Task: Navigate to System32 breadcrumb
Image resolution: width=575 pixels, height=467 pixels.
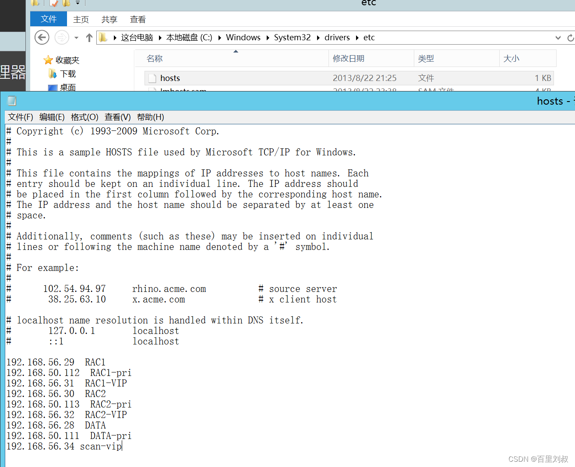Action: tap(292, 38)
